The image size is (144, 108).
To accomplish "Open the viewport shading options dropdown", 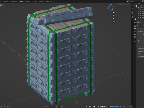I will coord(108,106).
